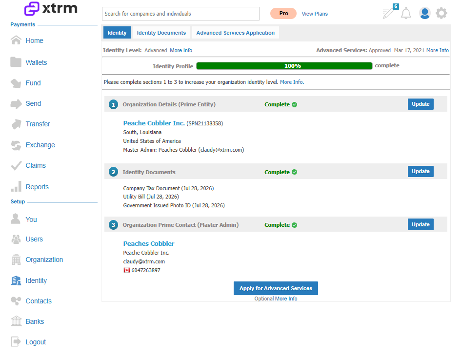Click More Info next to Identity Level

coord(181,50)
